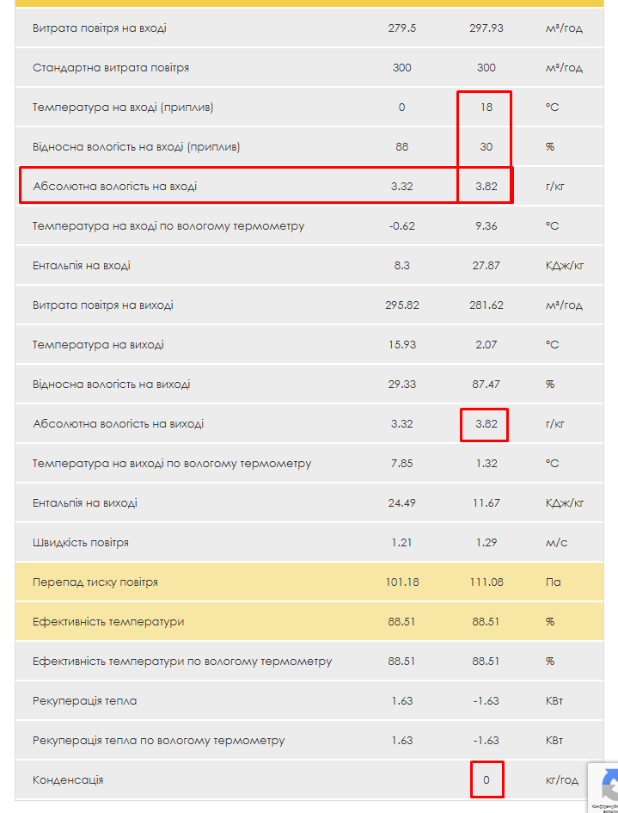
Task: Select the -0.62 wet-bulb inlet temperature value
Action: pyautogui.click(x=401, y=226)
